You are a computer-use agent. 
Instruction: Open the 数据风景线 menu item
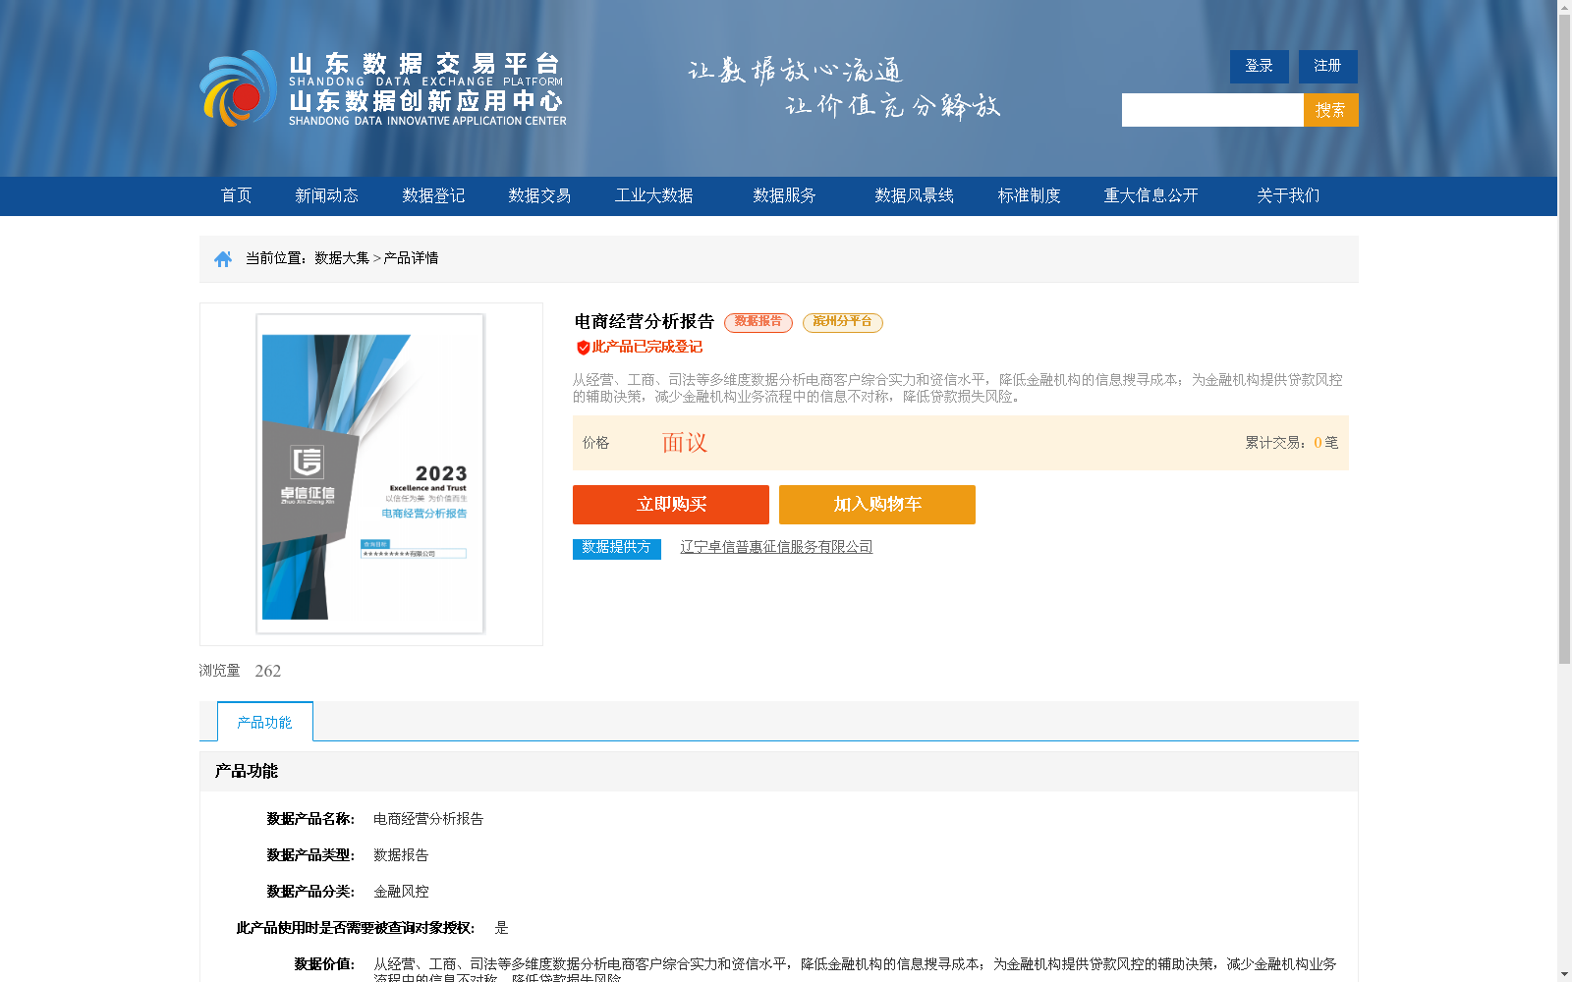point(915,195)
